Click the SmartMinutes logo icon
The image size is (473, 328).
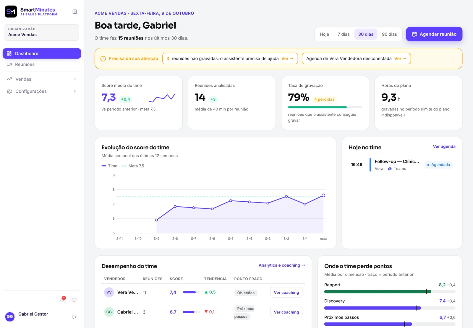[x=11, y=12]
